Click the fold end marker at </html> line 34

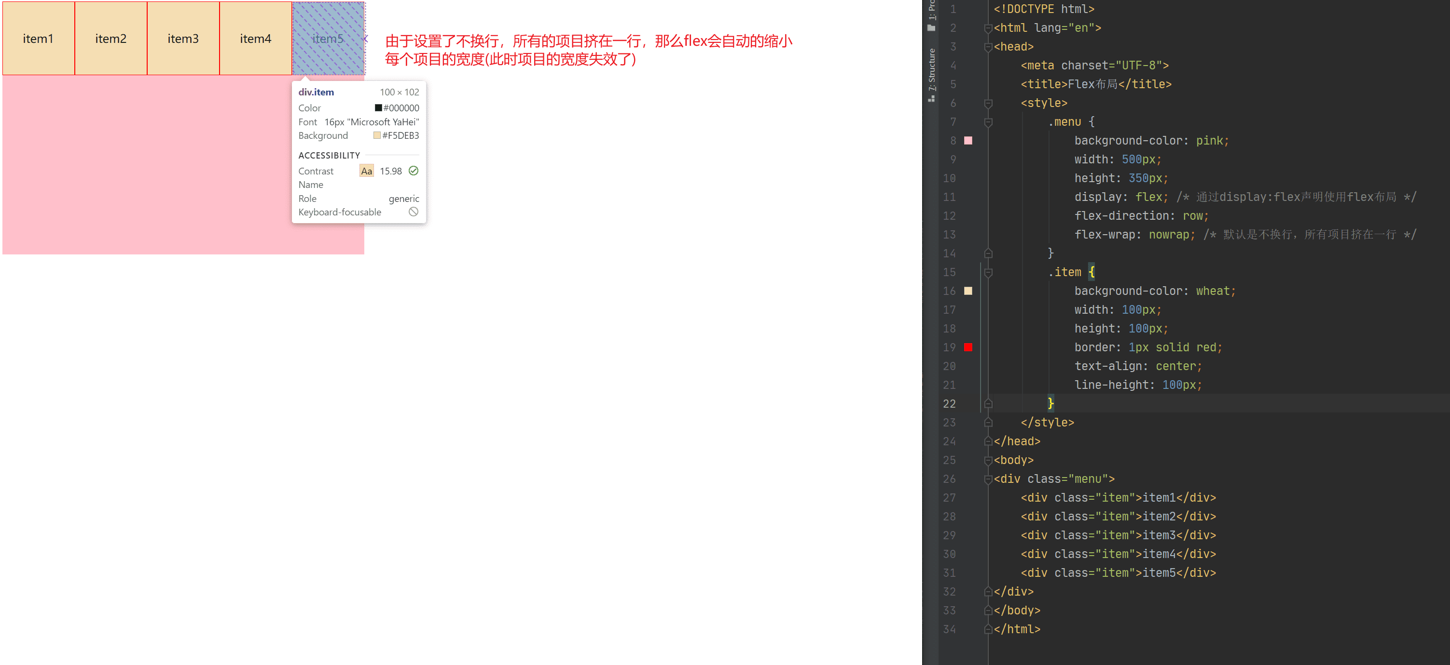pyautogui.click(x=988, y=629)
